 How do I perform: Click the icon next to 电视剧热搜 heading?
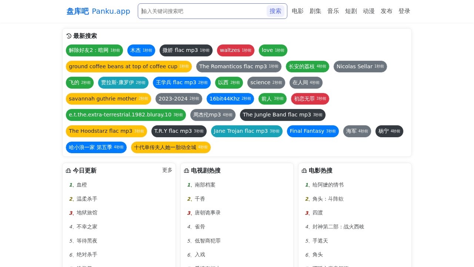click(187, 171)
